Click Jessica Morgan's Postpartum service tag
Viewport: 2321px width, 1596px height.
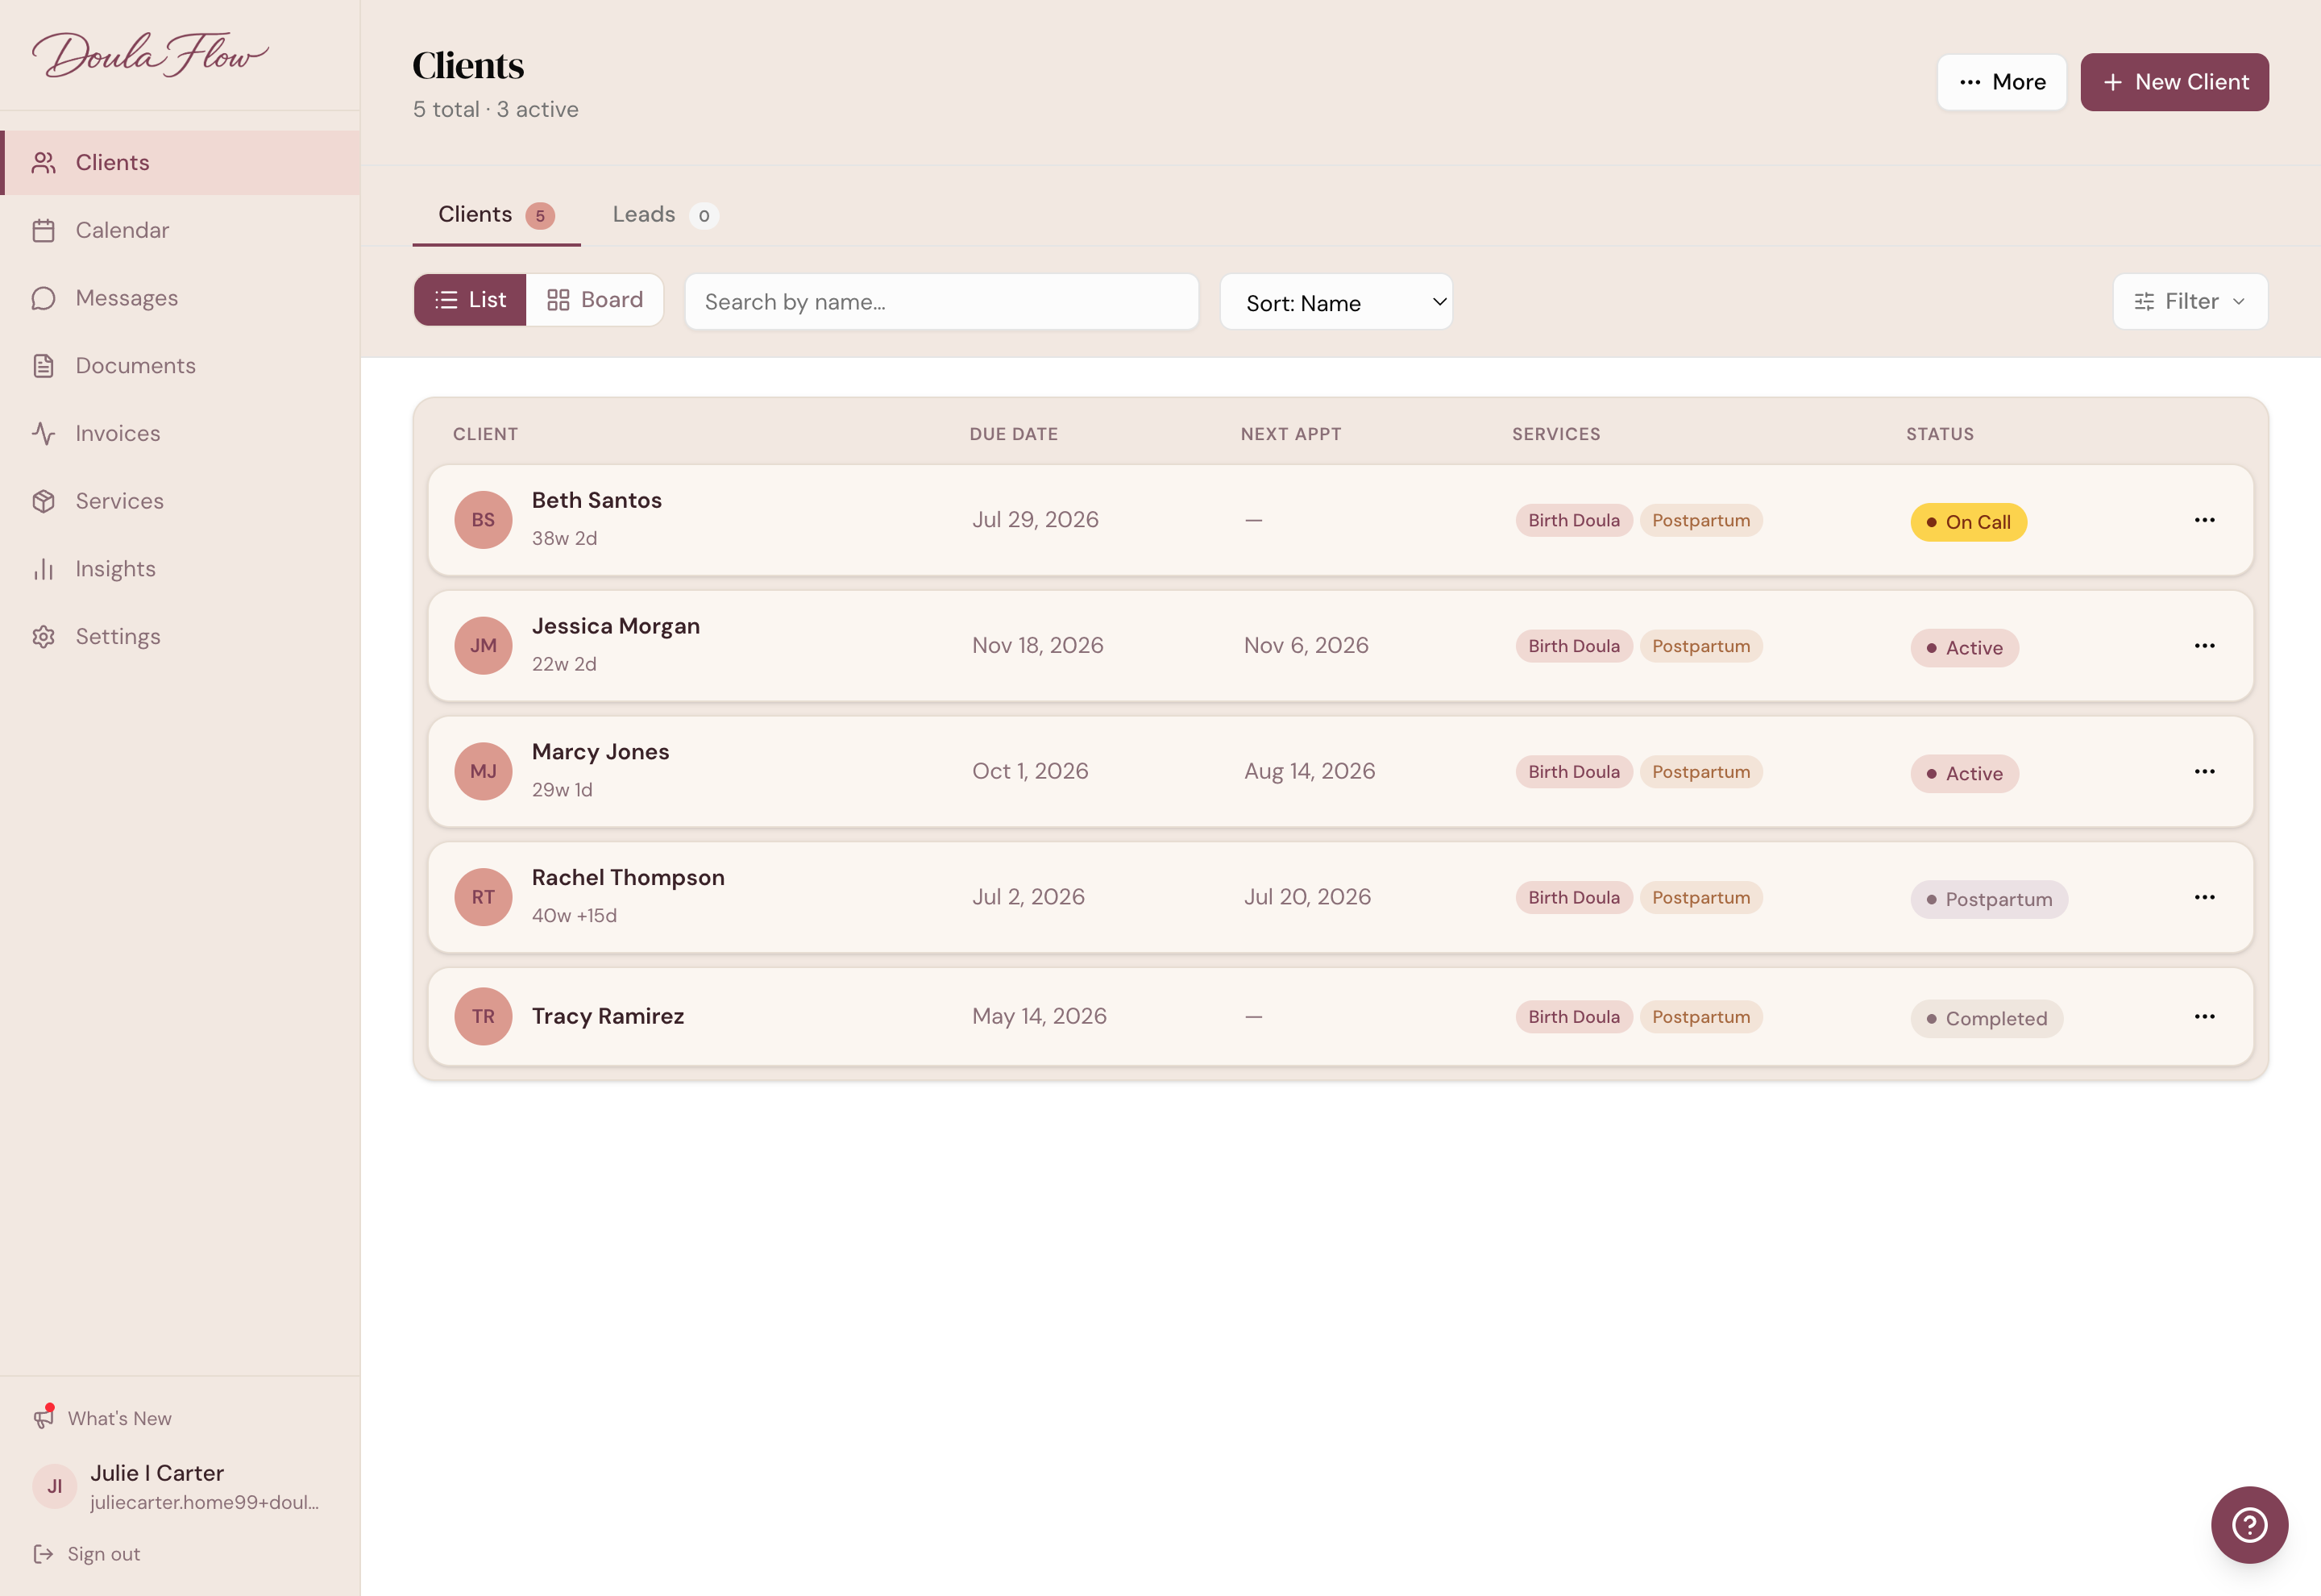(x=1700, y=646)
